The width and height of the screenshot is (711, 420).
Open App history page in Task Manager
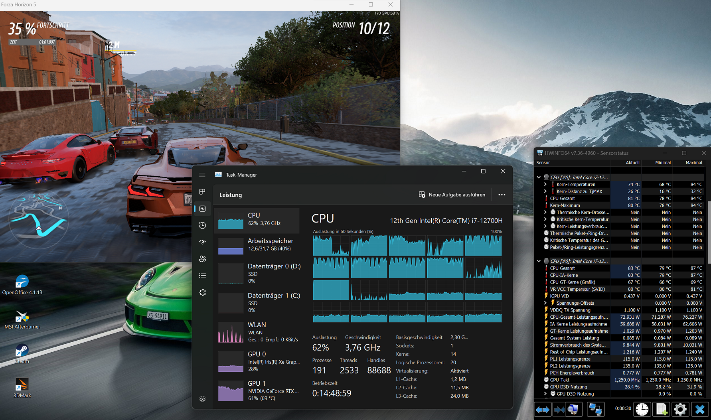pyautogui.click(x=202, y=225)
